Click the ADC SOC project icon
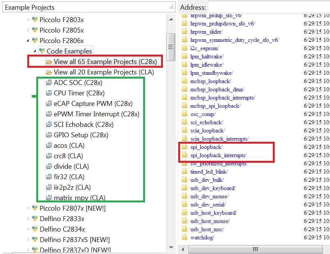 49,82
